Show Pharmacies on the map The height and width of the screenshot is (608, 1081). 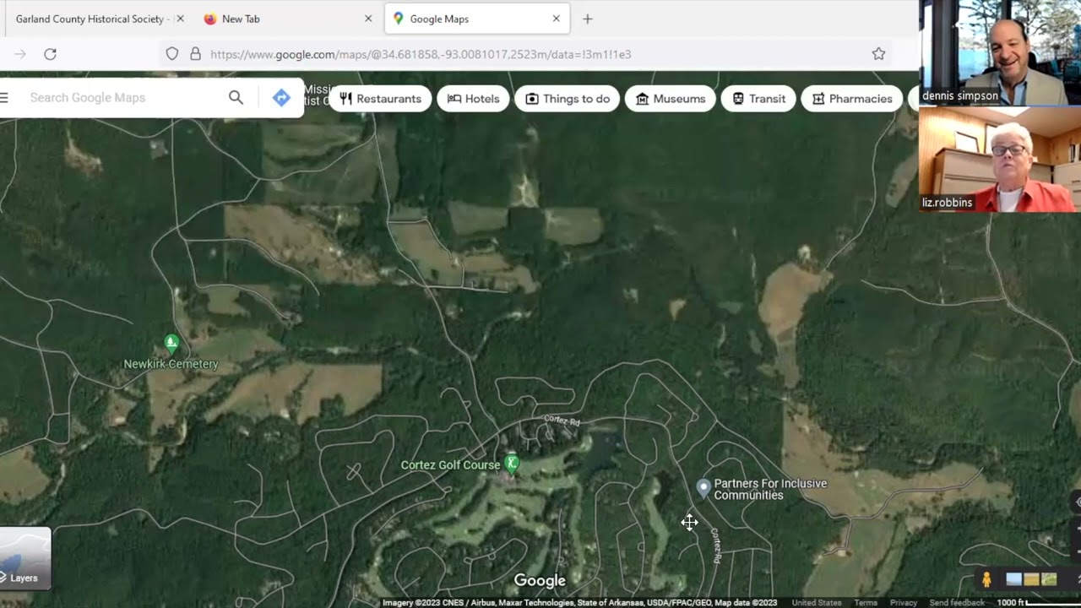click(x=851, y=99)
